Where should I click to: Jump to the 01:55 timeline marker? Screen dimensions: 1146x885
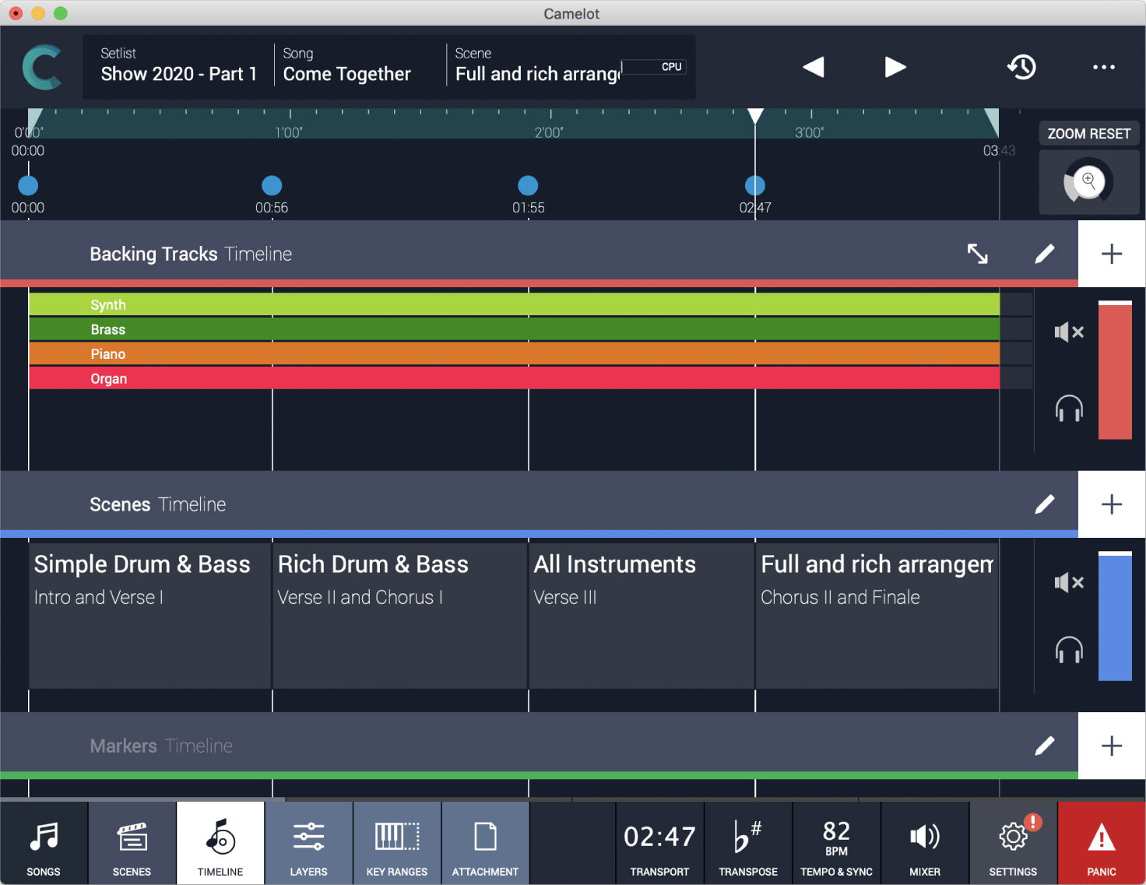click(x=528, y=186)
